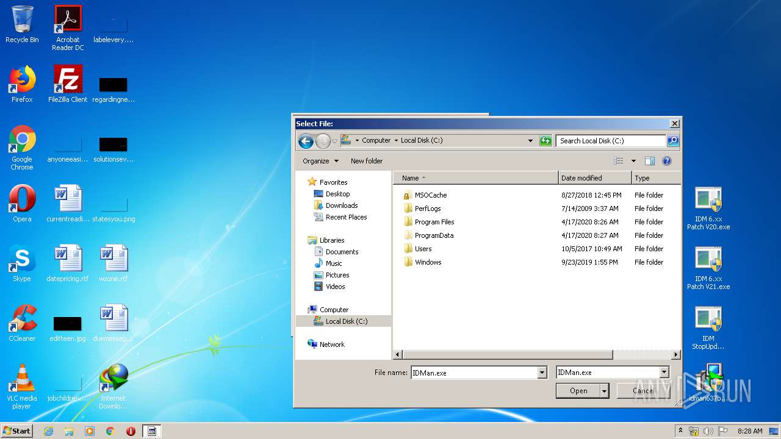Click the refresh button beside the address bar
Image resolution: width=781 pixels, height=439 pixels.
[x=545, y=141]
